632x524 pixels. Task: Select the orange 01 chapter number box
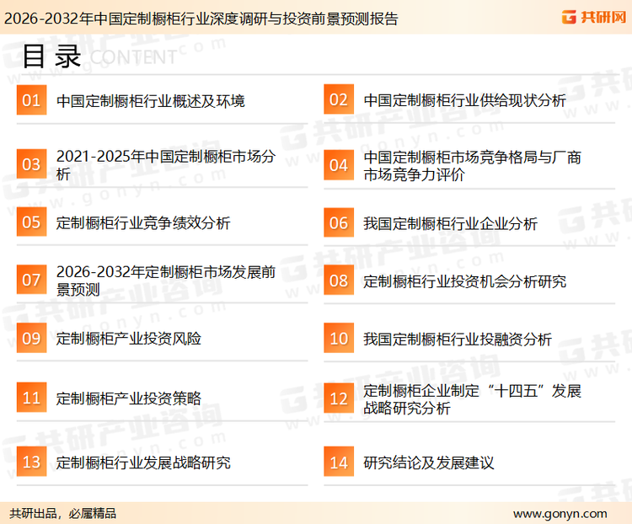pyautogui.click(x=31, y=100)
